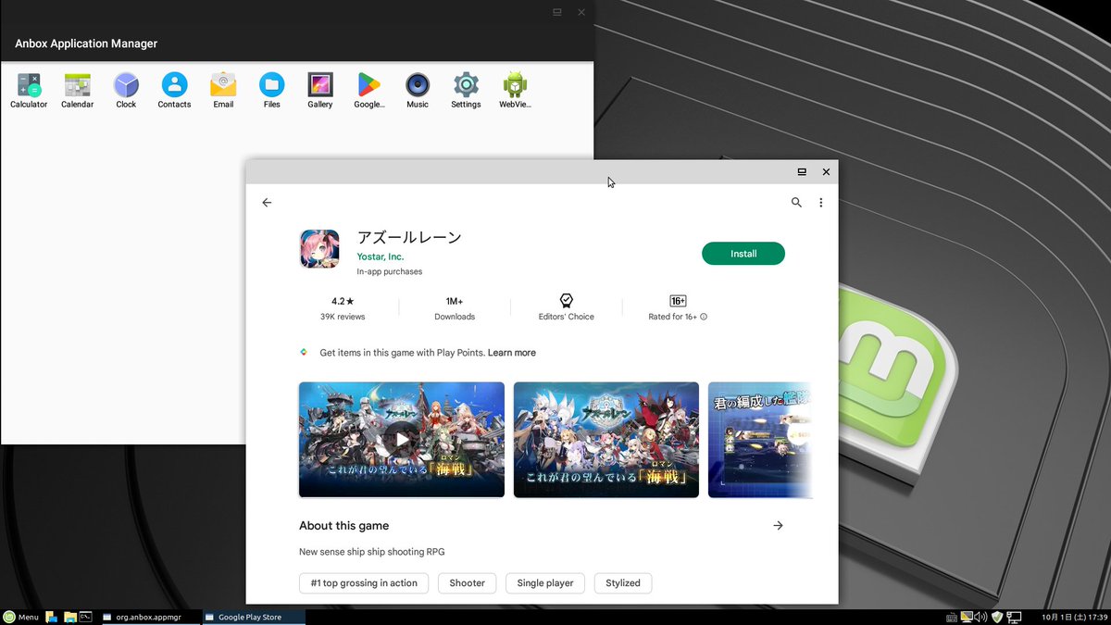This screenshot has height=625, width=1111.
Task: Launch the terminal from taskbar
Action: tap(85, 617)
